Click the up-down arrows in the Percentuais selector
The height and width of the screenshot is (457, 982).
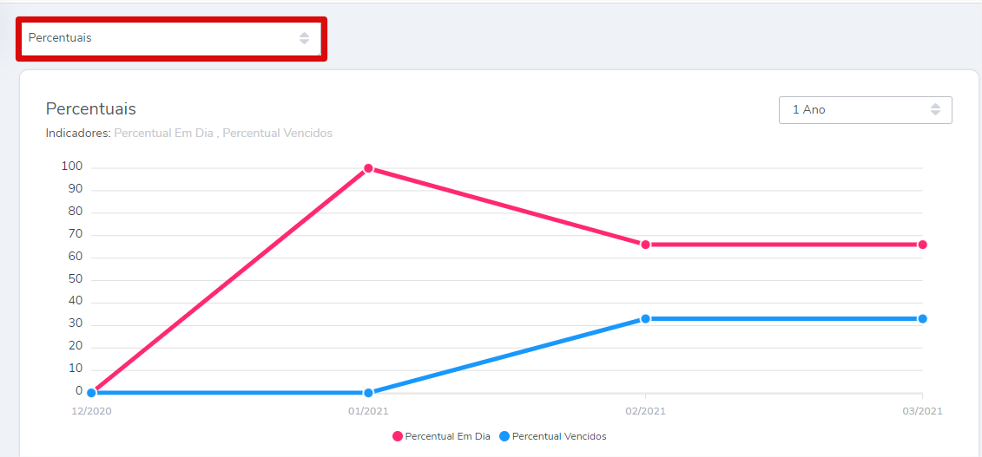point(304,38)
